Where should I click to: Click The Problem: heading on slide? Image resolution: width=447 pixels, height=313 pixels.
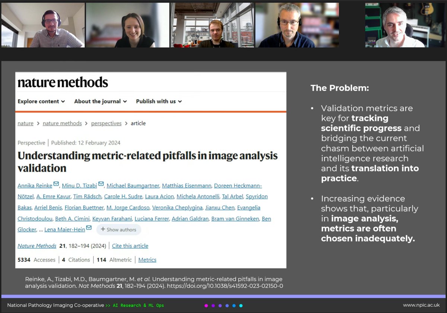click(x=340, y=88)
